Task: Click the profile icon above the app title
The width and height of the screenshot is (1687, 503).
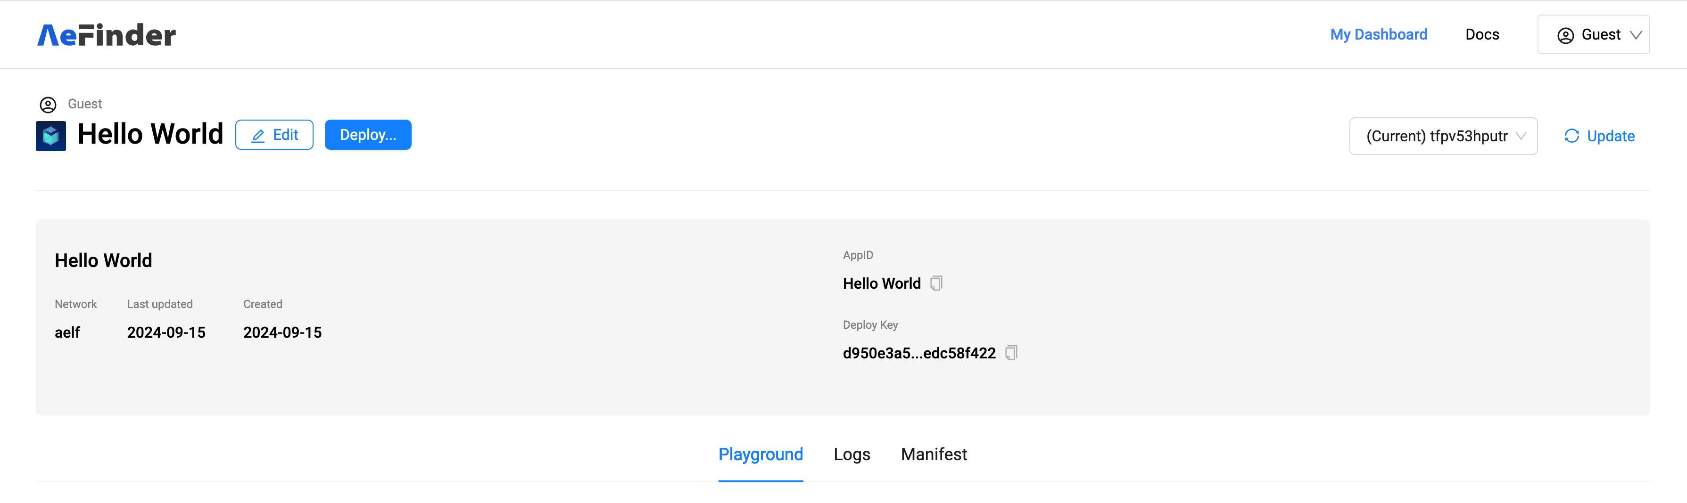Action: coord(48,105)
